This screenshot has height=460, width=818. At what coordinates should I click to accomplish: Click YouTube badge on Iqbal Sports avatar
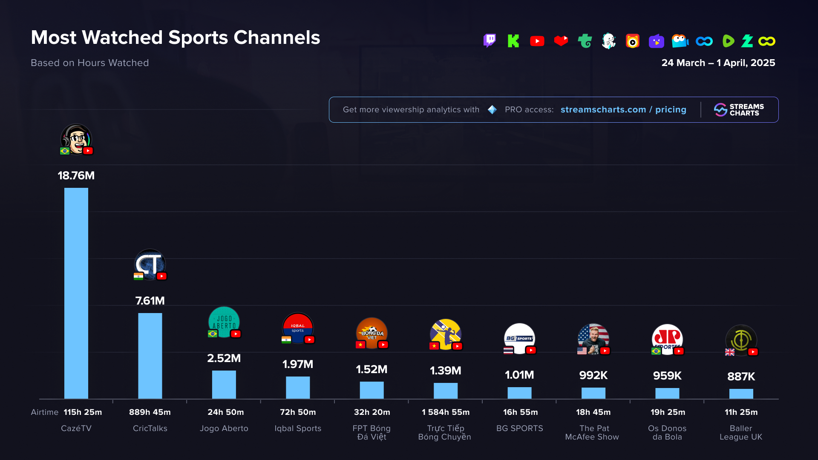pos(309,339)
